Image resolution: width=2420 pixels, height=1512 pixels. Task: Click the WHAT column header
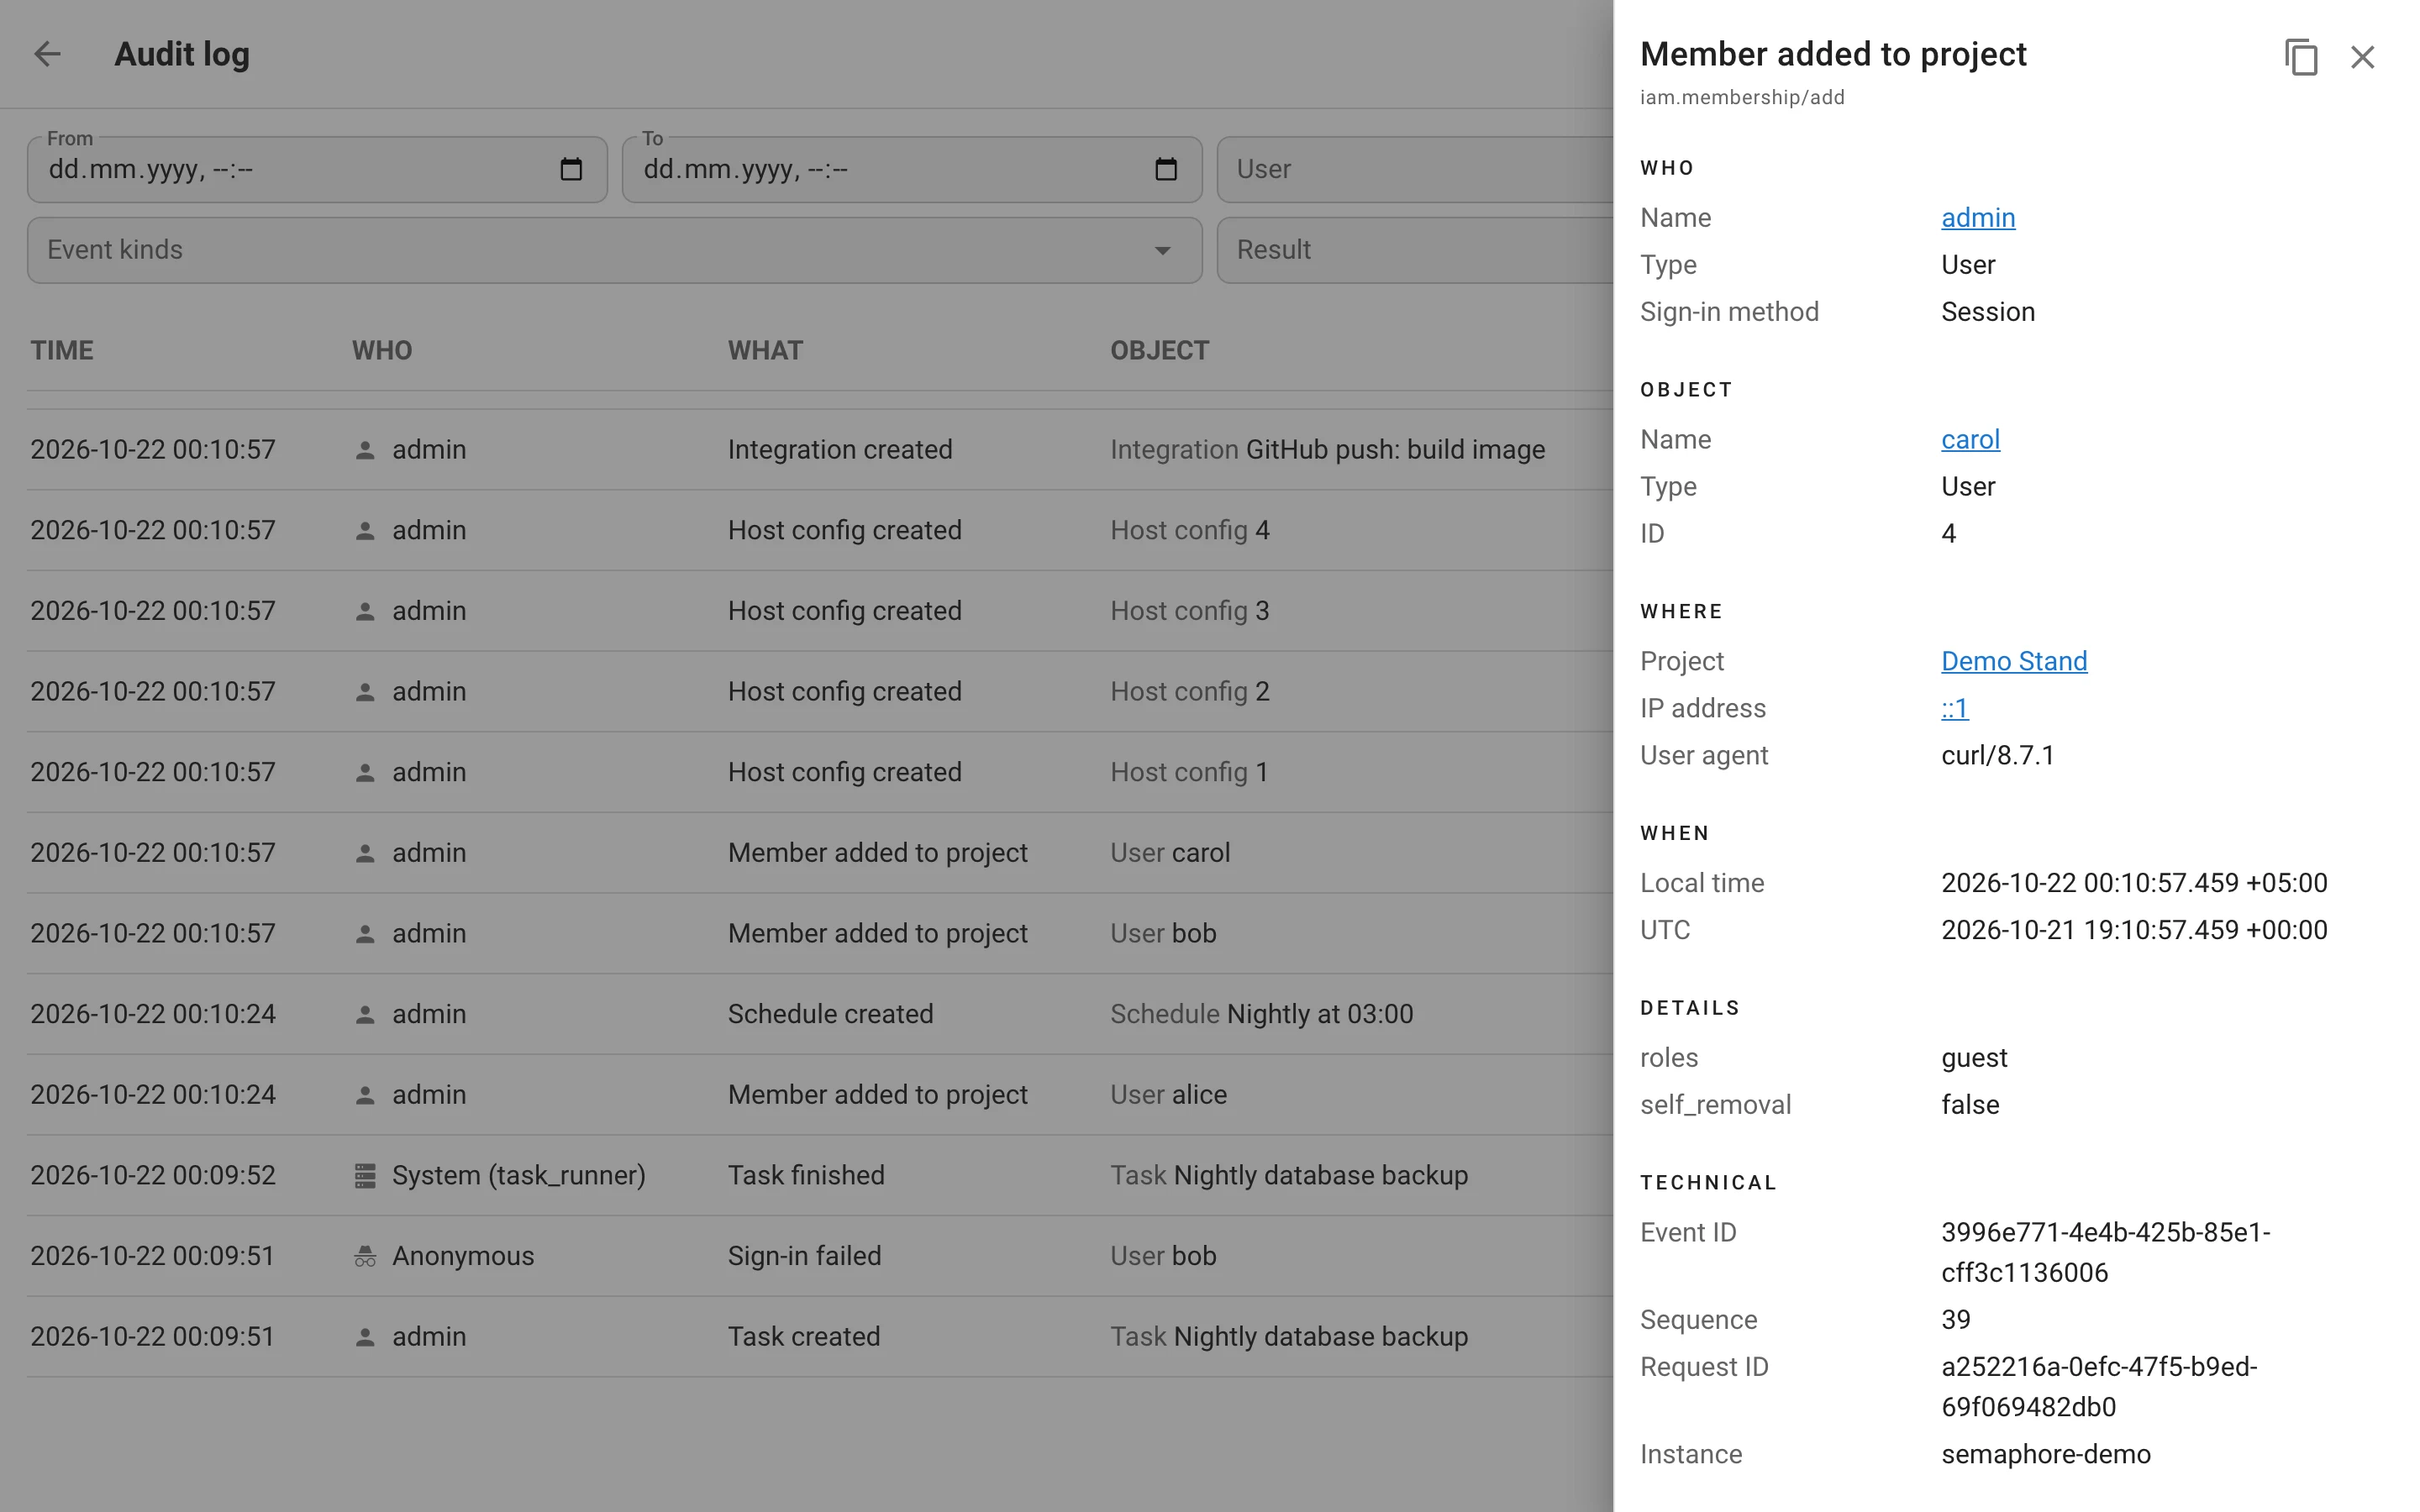point(765,350)
